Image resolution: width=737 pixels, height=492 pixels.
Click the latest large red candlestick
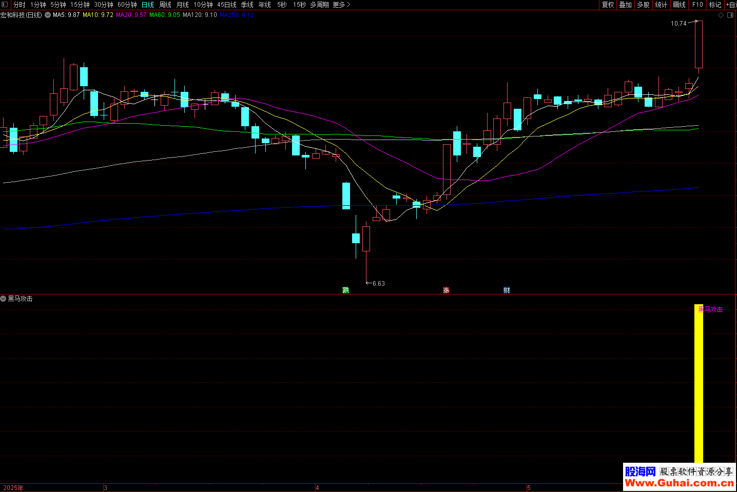(x=699, y=44)
